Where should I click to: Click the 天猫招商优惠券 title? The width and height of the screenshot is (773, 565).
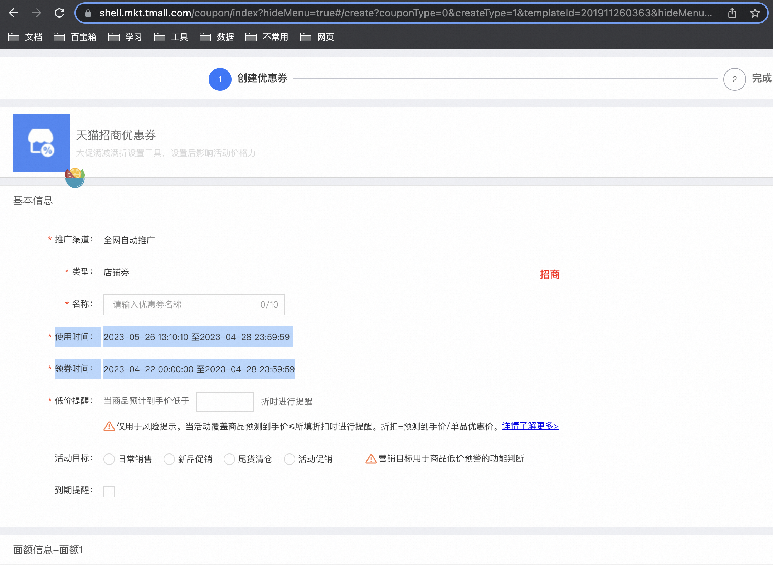[x=116, y=135]
